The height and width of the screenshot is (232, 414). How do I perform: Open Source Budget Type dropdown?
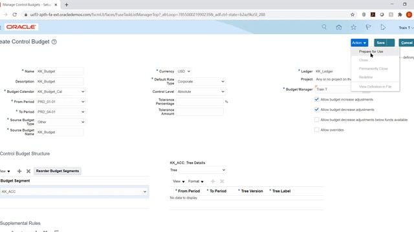click(61, 122)
